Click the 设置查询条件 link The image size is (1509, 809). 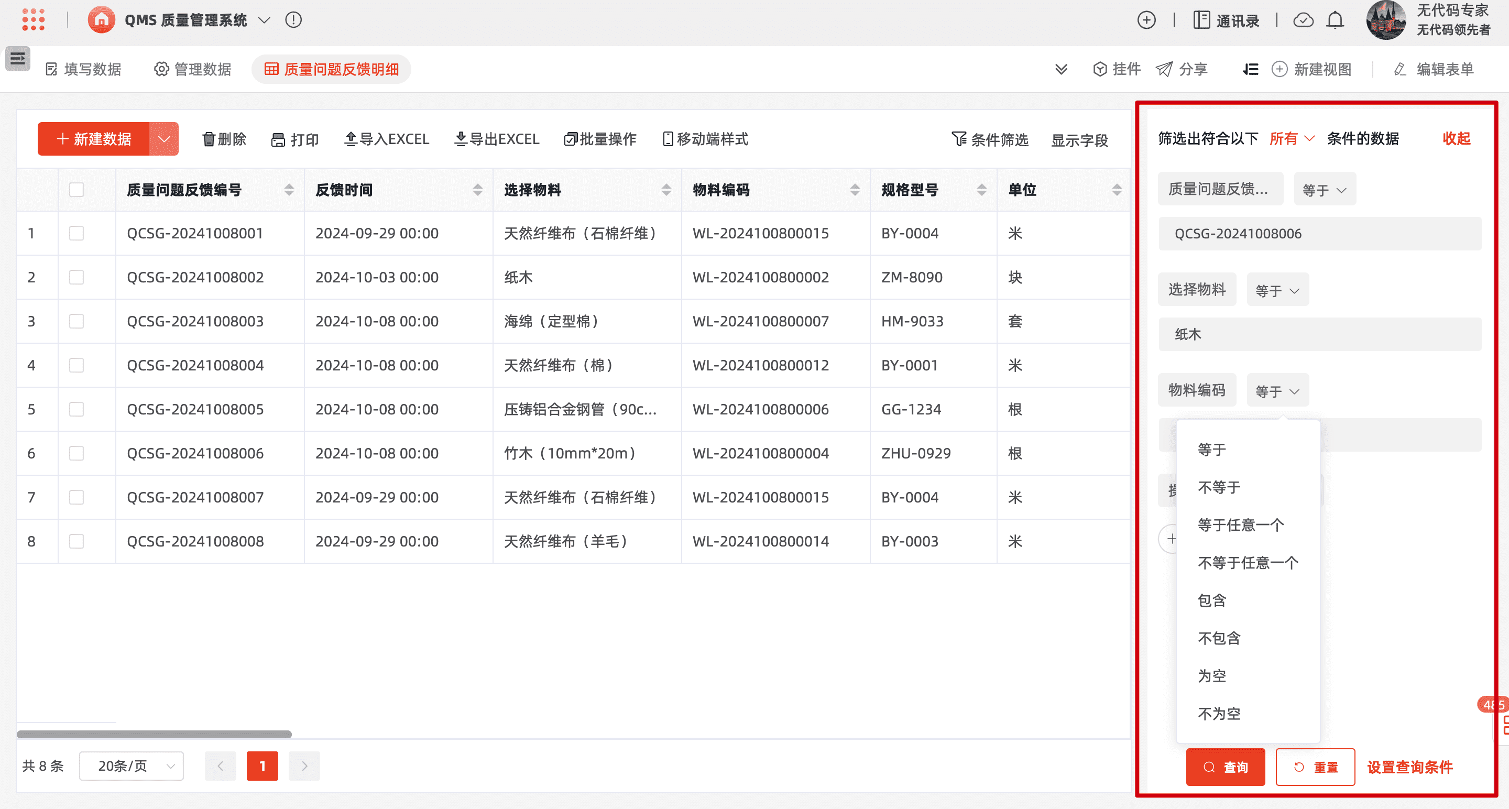tap(1410, 767)
